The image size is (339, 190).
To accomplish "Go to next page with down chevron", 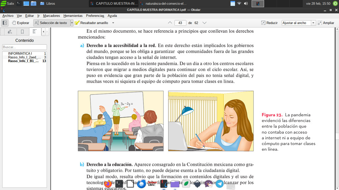I will (204, 23).
